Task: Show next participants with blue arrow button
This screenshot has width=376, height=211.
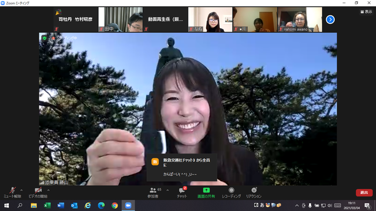Action: point(330,19)
